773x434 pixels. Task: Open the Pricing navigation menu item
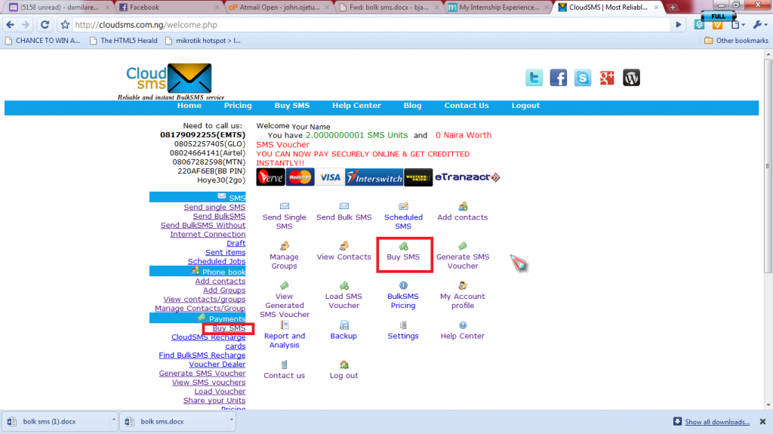click(238, 106)
